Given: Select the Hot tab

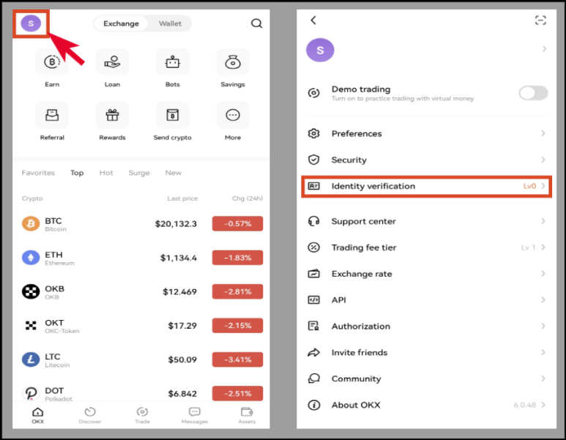Looking at the screenshot, I should point(106,173).
